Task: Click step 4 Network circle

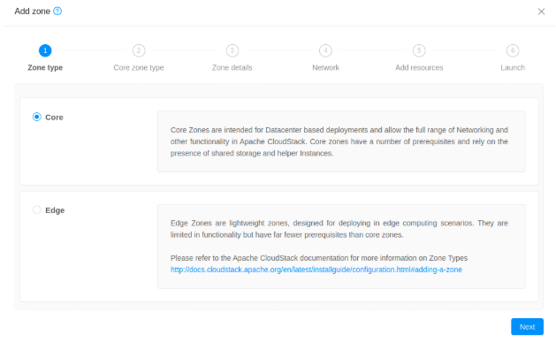Action: point(325,50)
